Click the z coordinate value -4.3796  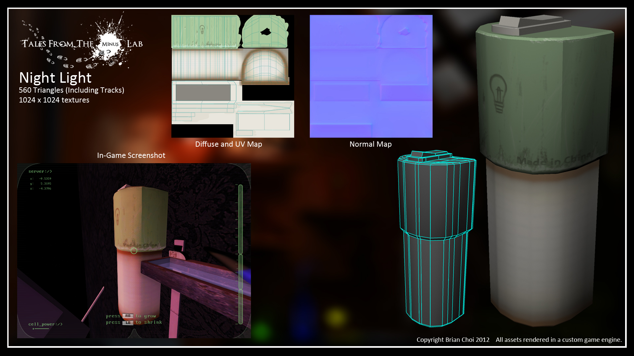pyautogui.click(x=45, y=189)
